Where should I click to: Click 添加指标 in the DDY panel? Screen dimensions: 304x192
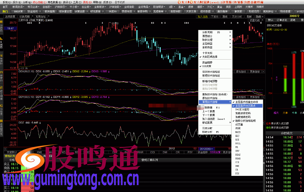[241, 97]
